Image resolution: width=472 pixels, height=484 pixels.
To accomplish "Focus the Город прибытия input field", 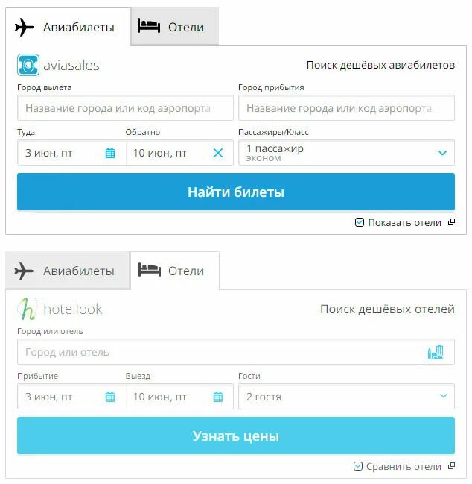I will [347, 108].
